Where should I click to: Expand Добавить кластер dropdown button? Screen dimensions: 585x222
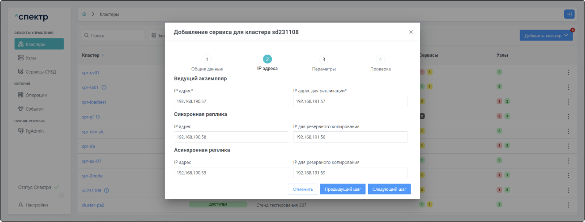[x=546, y=36]
